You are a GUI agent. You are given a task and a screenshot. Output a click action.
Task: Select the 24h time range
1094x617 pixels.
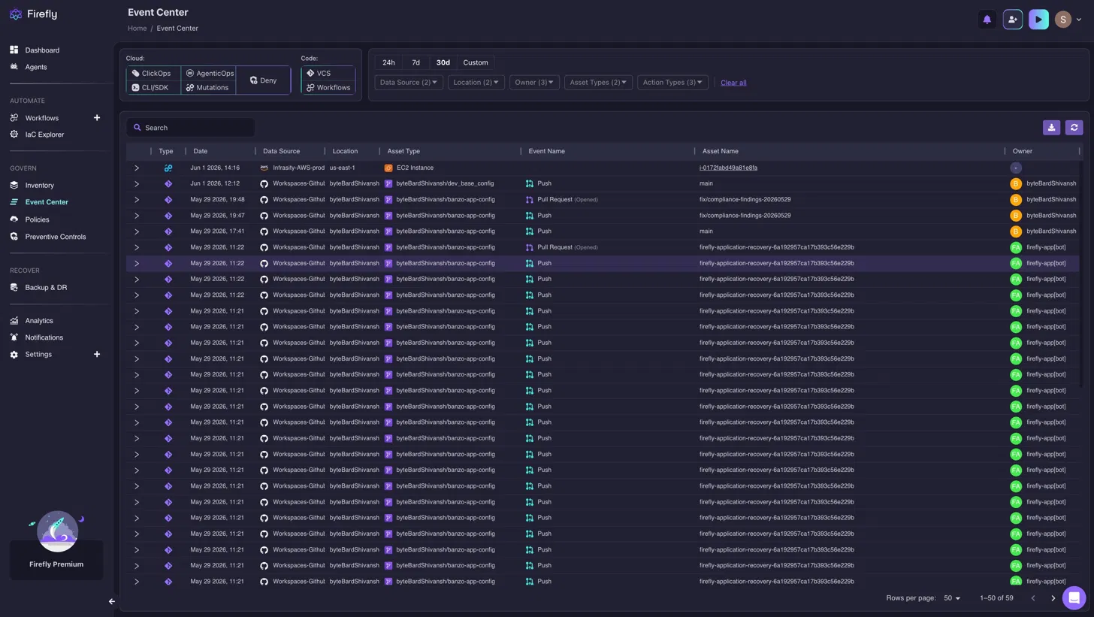388,62
